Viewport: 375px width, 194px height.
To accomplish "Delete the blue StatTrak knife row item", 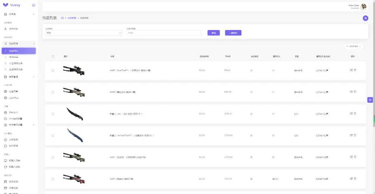I will pyautogui.click(x=355, y=135).
